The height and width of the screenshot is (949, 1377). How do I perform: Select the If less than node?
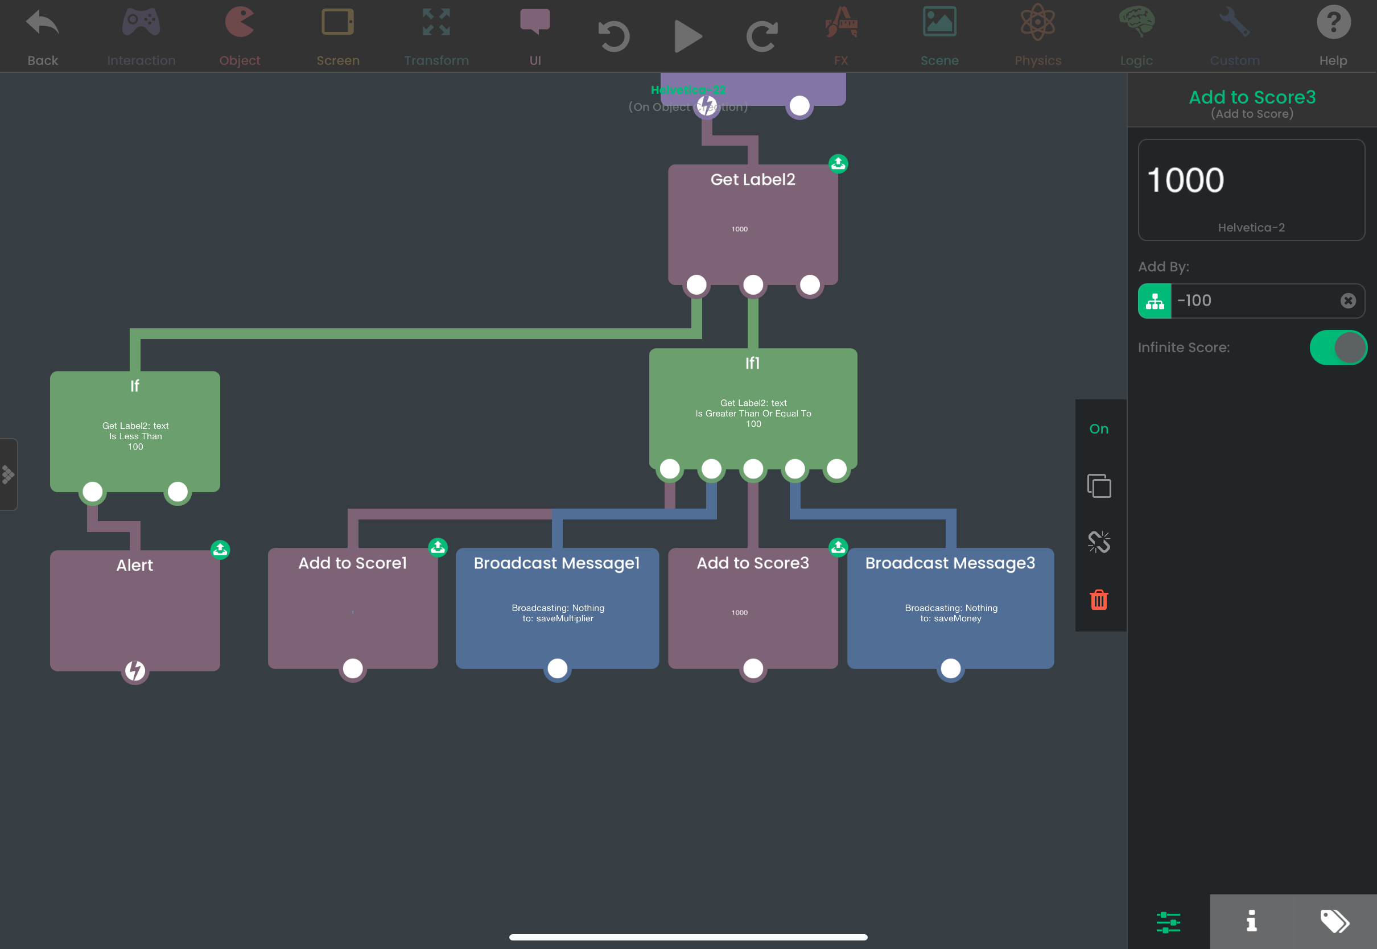(135, 432)
